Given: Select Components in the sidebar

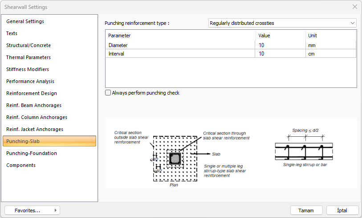Looking at the screenshot, I should pos(21,165).
